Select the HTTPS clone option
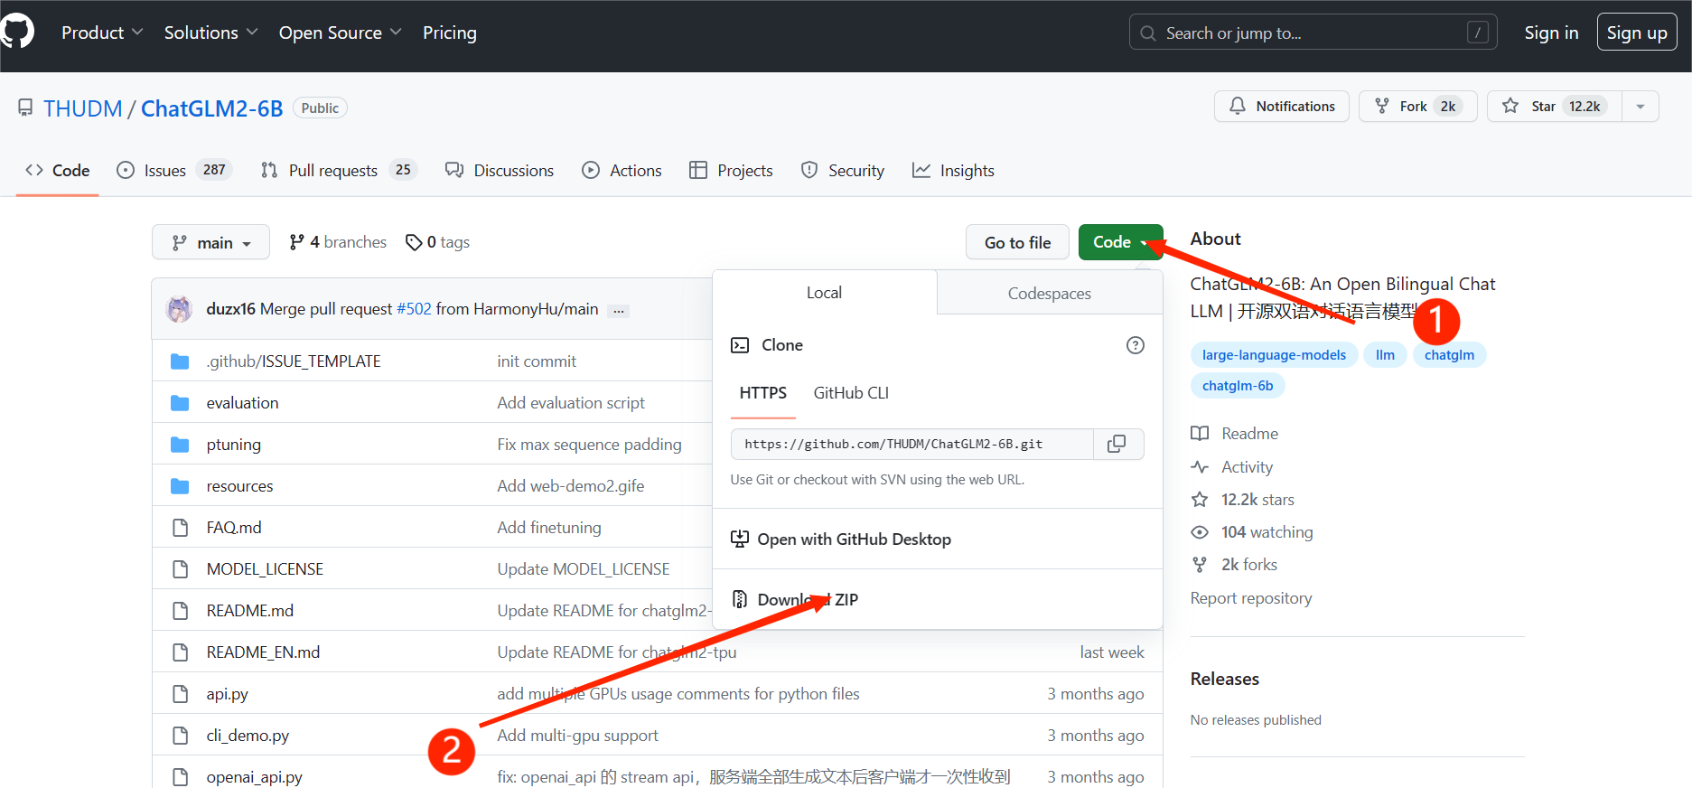Viewport: 1692px width, 788px height. click(x=763, y=393)
